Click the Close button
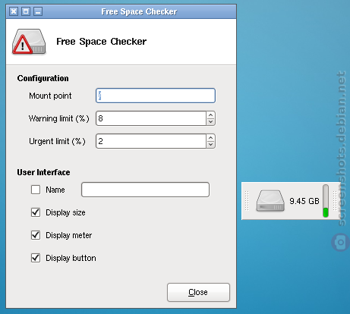The image size is (350, 314). [198, 292]
